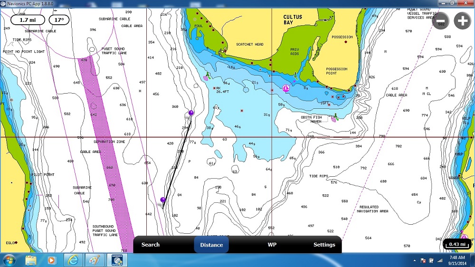Open the Windows Start button

(9, 260)
